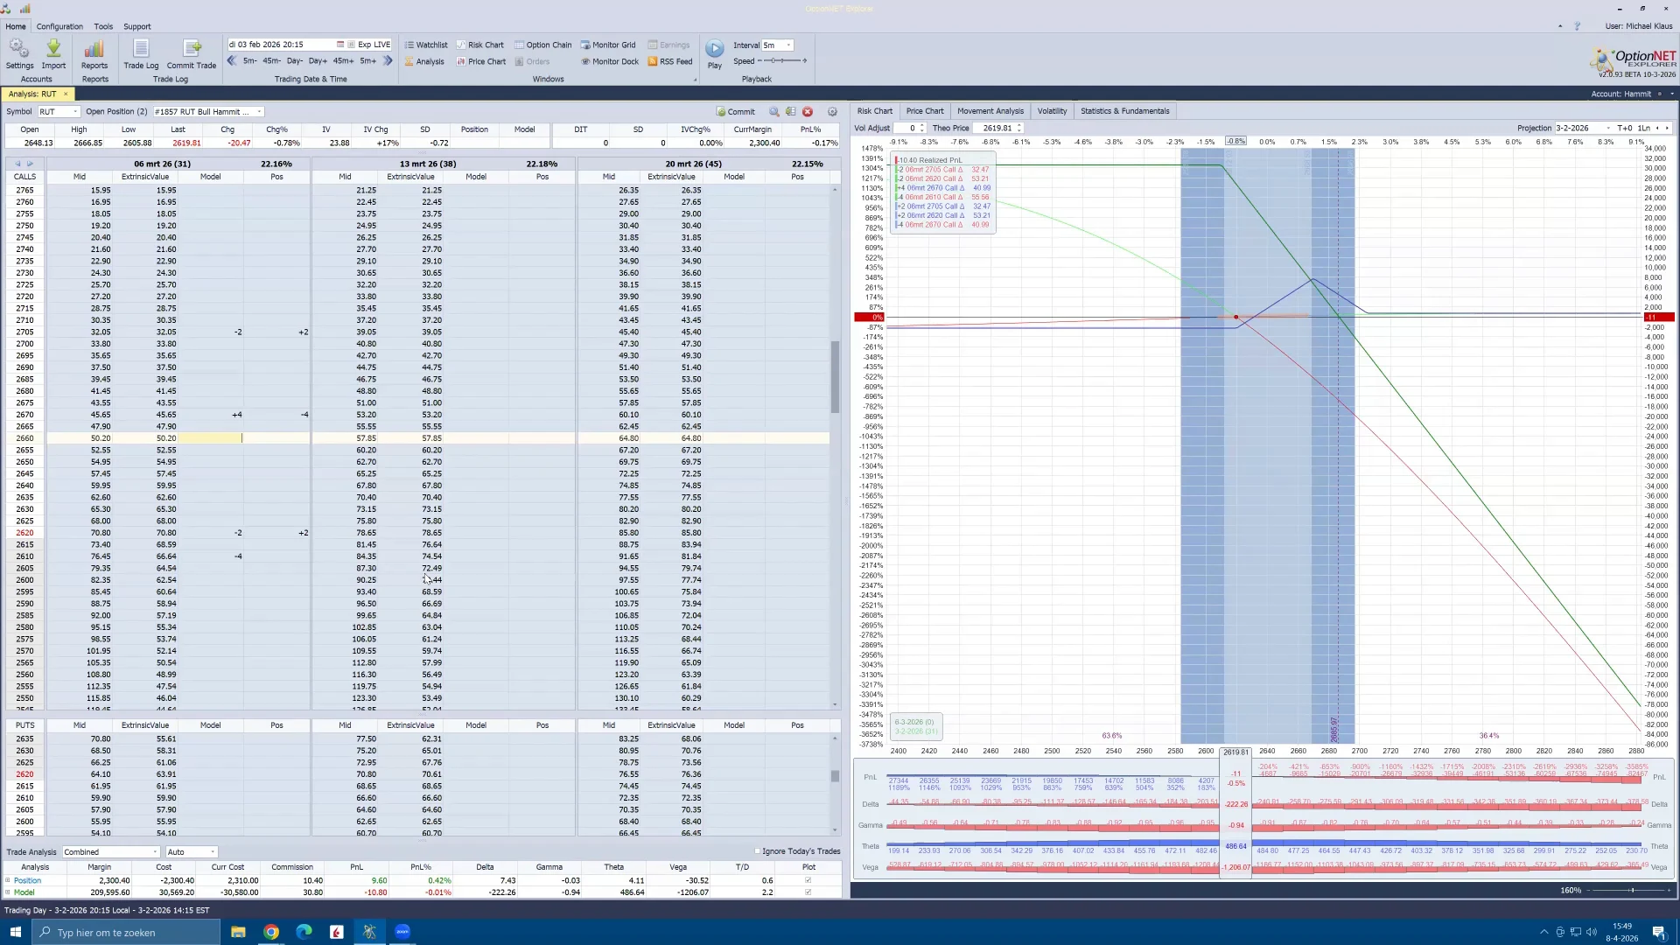Open the Analysis window from ribbon
The width and height of the screenshot is (1680, 945).
pyautogui.click(x=424, y=61)
